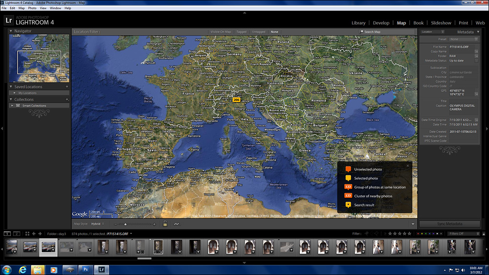Click the Windows Start button
489x275 pixels.
click(x=6, y=270)
